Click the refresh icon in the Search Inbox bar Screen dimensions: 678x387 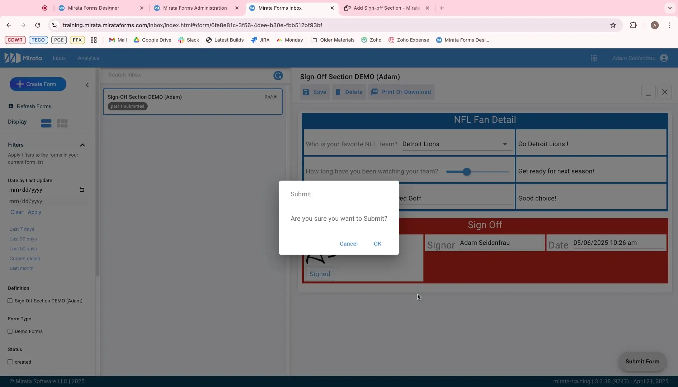pos(278,76)
